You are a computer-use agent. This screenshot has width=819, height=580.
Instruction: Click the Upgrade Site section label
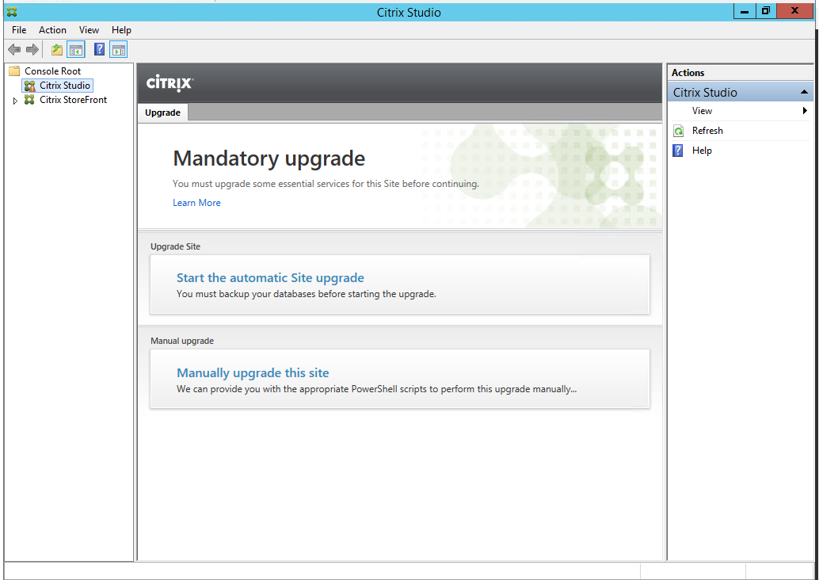[176, 246]
